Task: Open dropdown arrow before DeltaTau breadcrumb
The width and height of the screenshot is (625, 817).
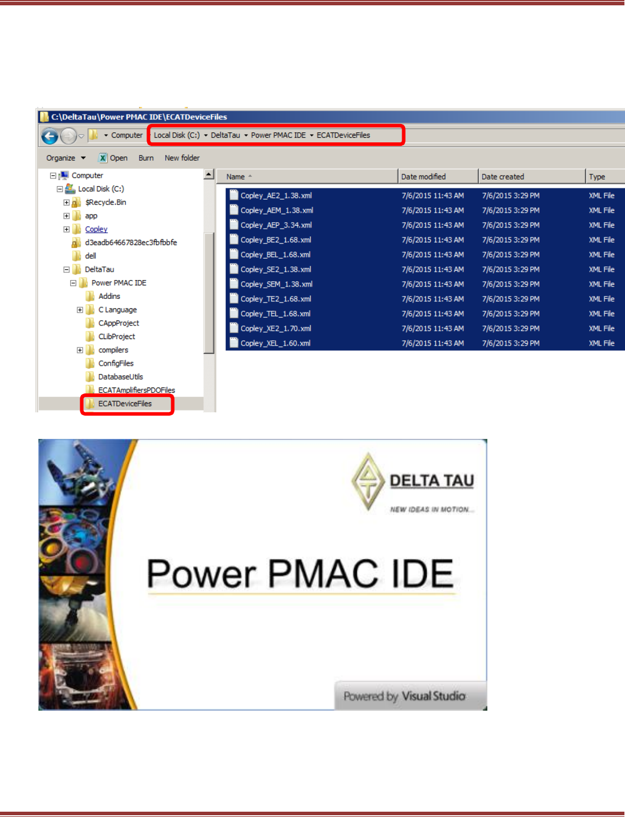Action: pos(206,136)
